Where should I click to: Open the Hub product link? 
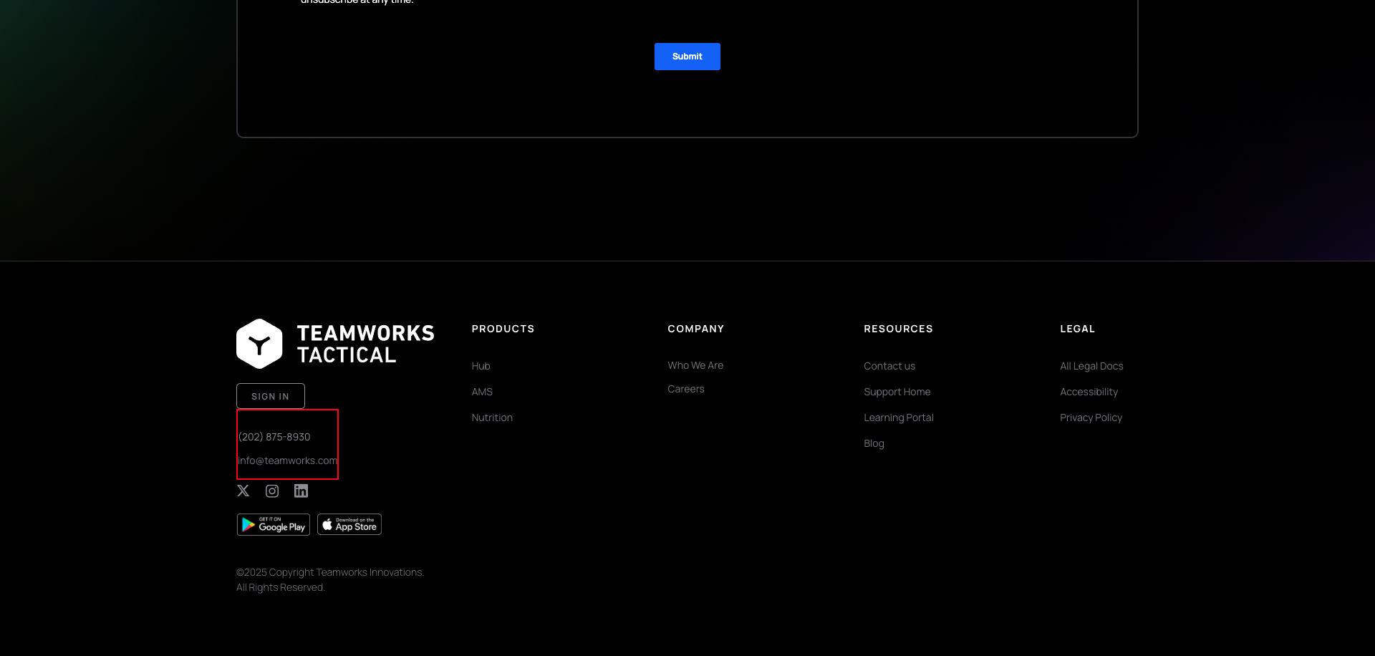(481, 365)
